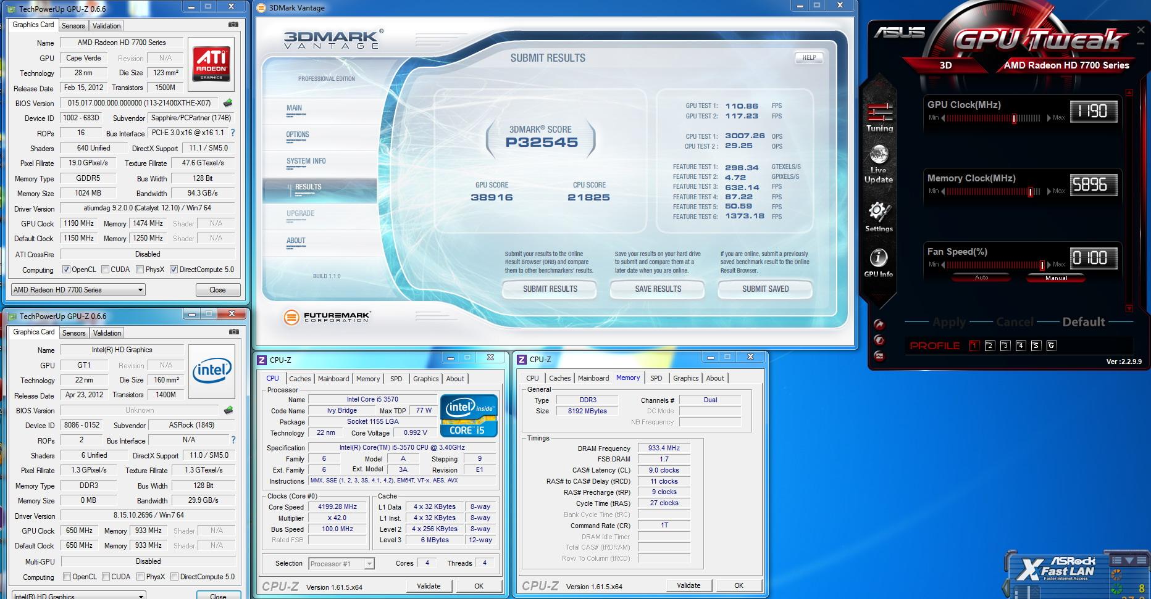Screen dimensions: 1151x599
Task: Set fan mode to Manual in GPU Tweak
Action: 1056,278
